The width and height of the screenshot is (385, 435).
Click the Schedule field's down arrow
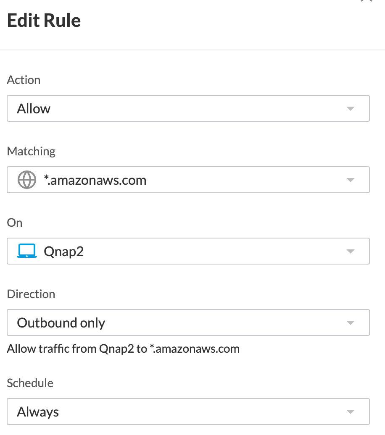click(350, 412)
